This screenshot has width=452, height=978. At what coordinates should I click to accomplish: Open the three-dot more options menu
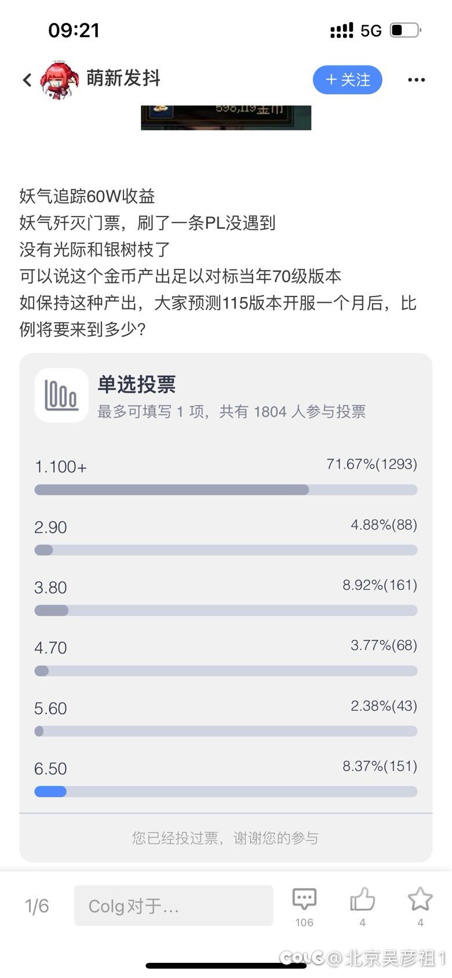point(416,80)
